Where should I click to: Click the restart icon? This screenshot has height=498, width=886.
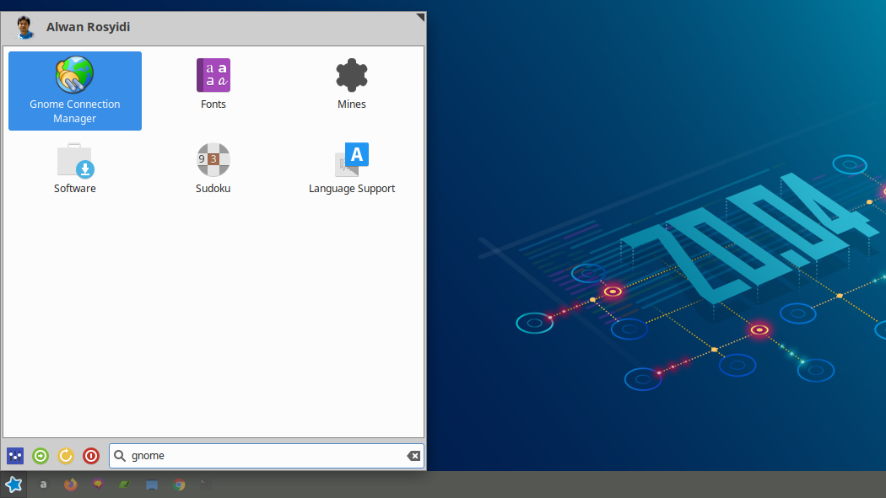point(66,455)
